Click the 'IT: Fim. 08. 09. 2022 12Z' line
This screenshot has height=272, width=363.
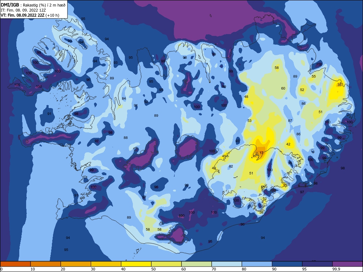click(x=23, y=10)
